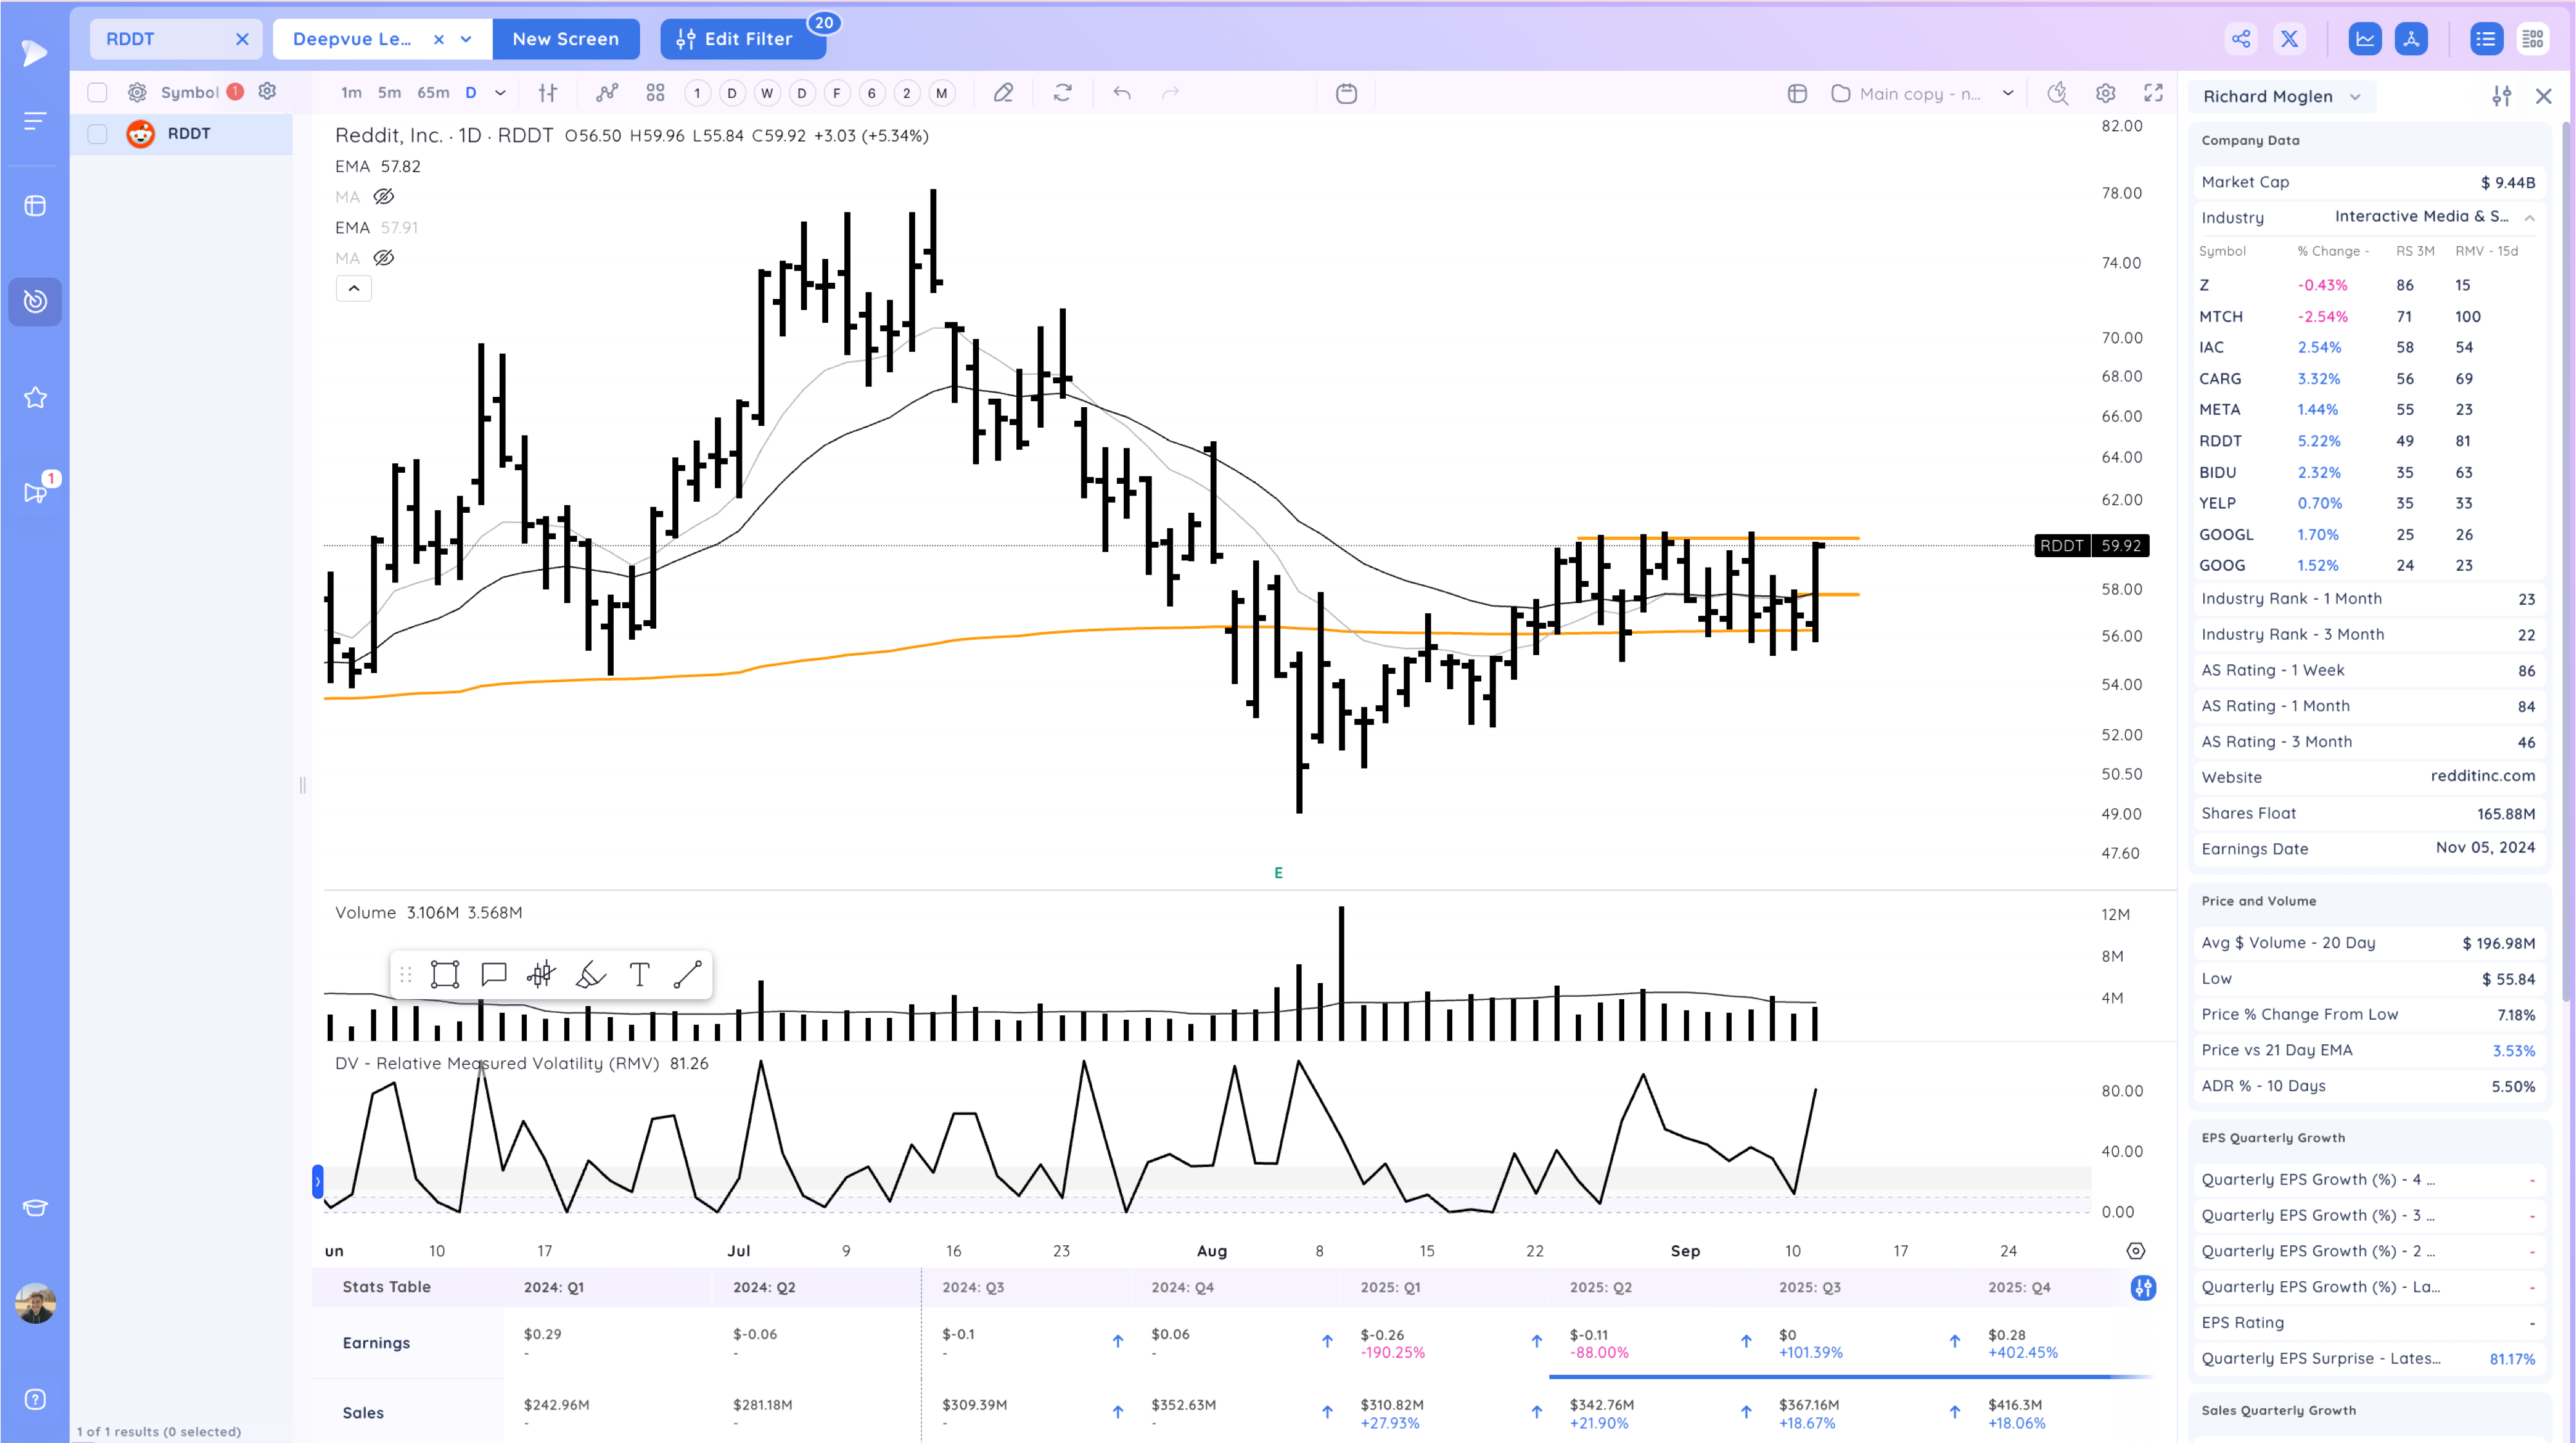
Task: Click the New Screen button
Action: 565,39
